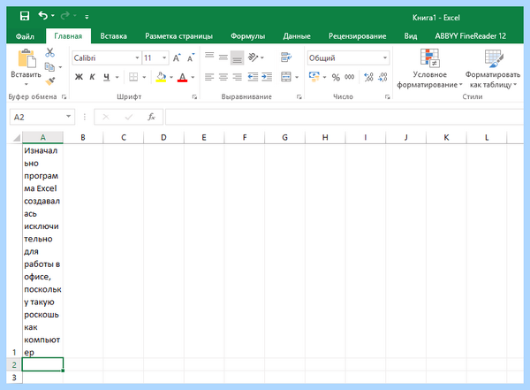Switch to the Вставка tab
The width and height of the screenshot is (530, 390).
click(x=114, y=36)
